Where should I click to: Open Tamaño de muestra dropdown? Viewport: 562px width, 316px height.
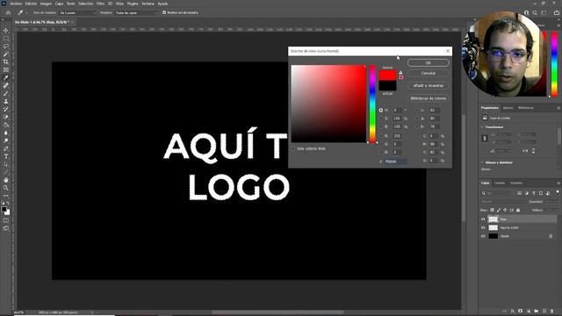[x=78, y=12]
